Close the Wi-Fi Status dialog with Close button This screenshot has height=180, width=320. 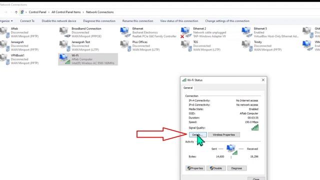256,179
